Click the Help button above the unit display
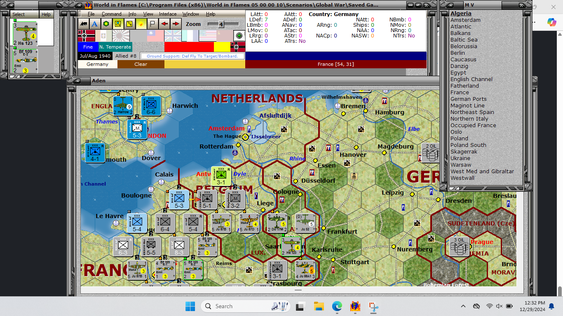This screenshot has height=316, width=563. [x=46, y=14]
